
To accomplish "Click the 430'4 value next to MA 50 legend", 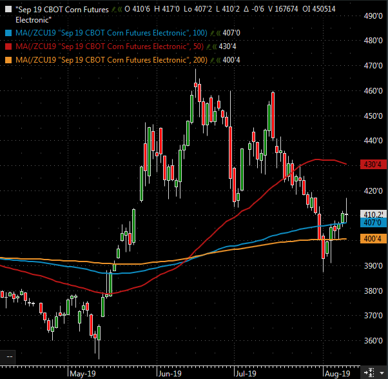I will (x=227, y=46).
